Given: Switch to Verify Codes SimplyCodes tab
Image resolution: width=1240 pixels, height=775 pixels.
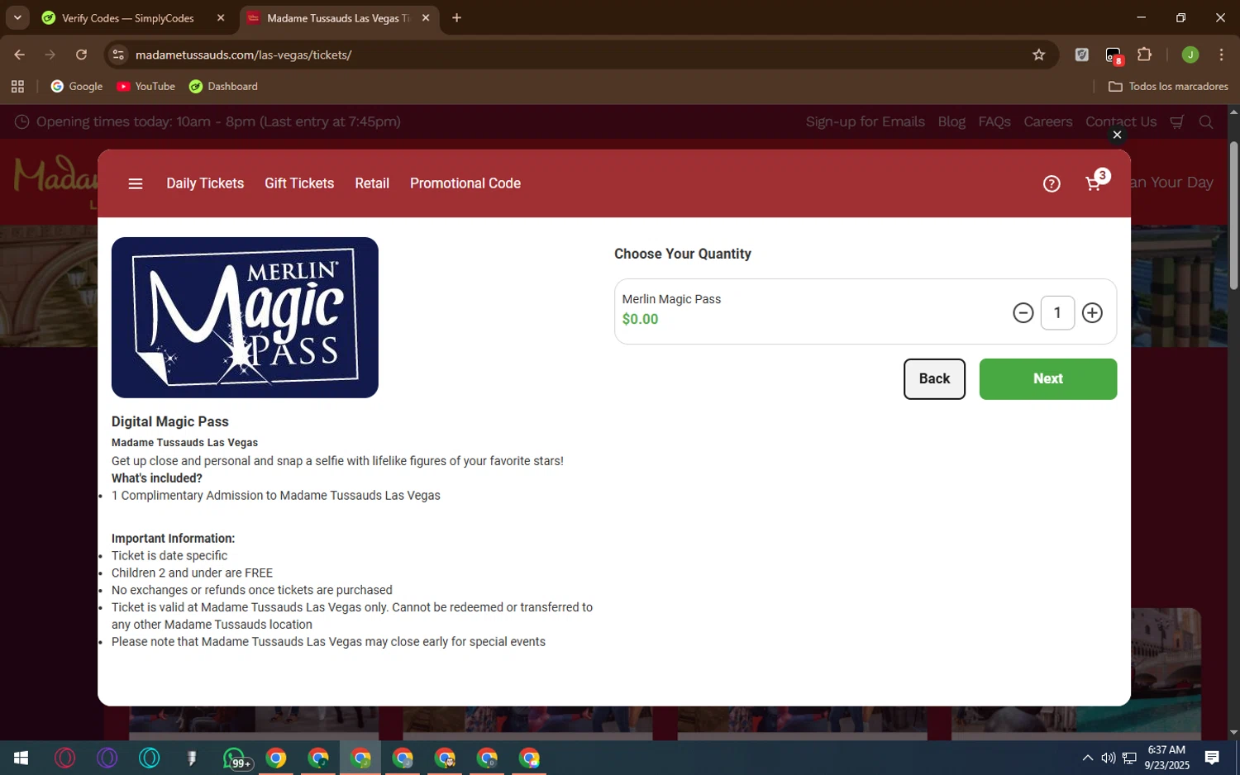Looking at the screenshot, I should click(128, 18).
